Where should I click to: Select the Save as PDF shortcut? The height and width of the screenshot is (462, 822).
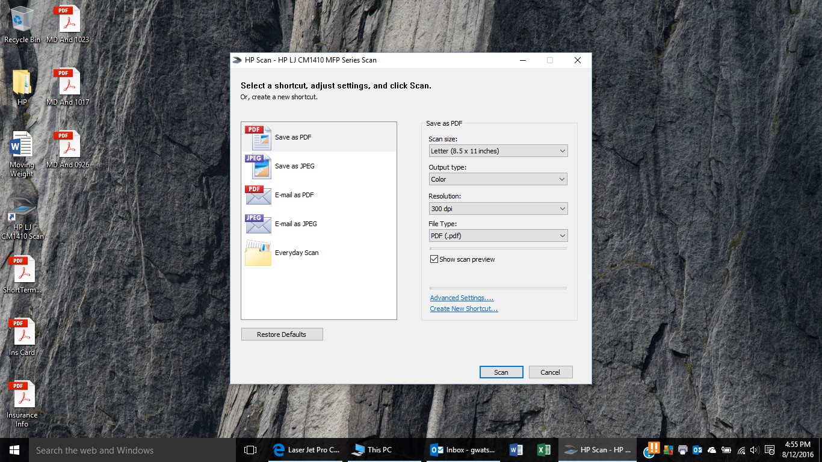319,137
